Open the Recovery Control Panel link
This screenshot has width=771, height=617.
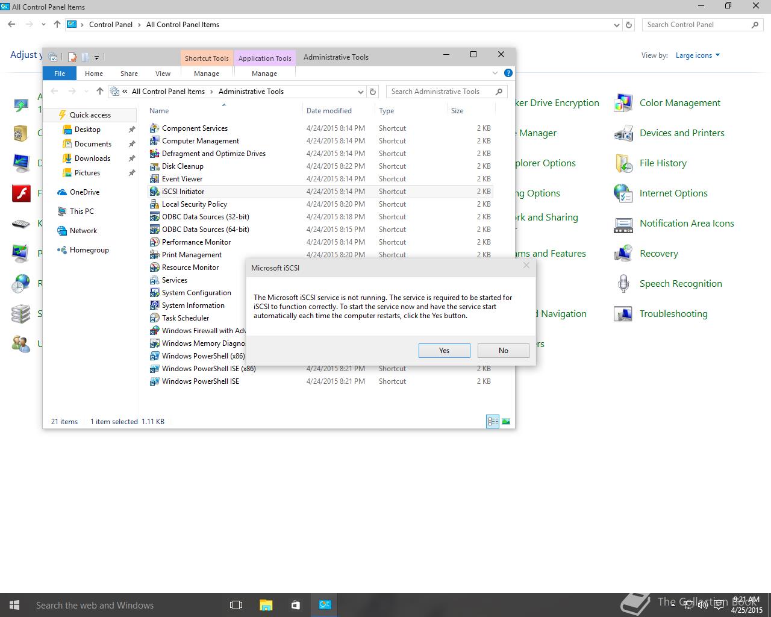tap(659, 254)
